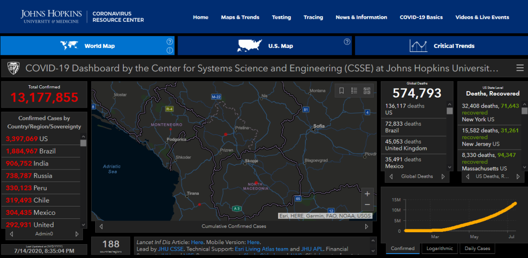Previous map view before Cumulative Confirmed Cases

[101, 226]
